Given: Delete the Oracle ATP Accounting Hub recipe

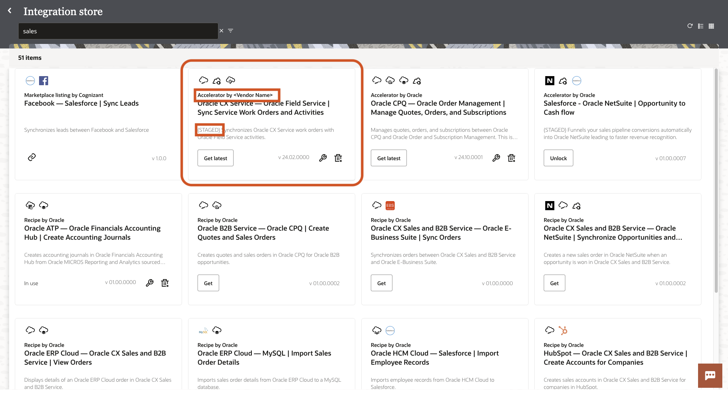Looking at the screenshot, I should pos(165,283).
